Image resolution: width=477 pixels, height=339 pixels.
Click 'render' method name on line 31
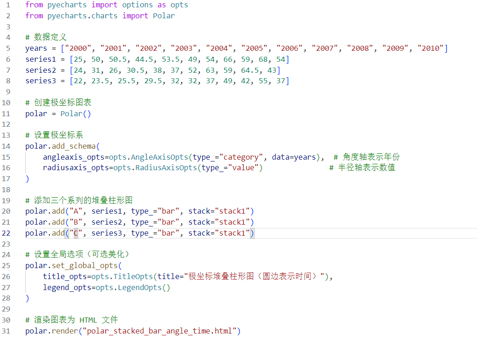(x=65, y=331)
